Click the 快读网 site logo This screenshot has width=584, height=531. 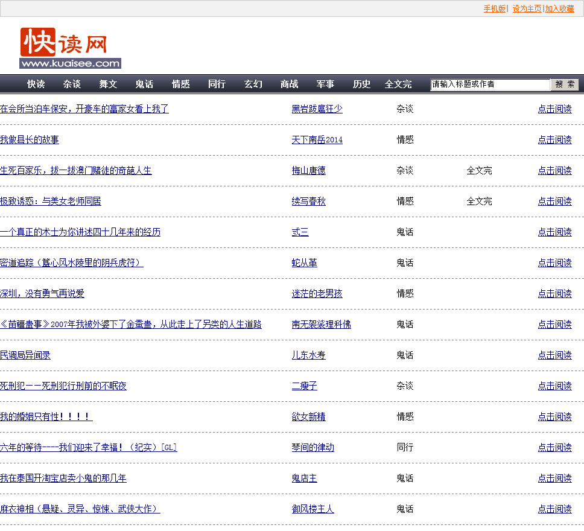click(x=71, y=48)
